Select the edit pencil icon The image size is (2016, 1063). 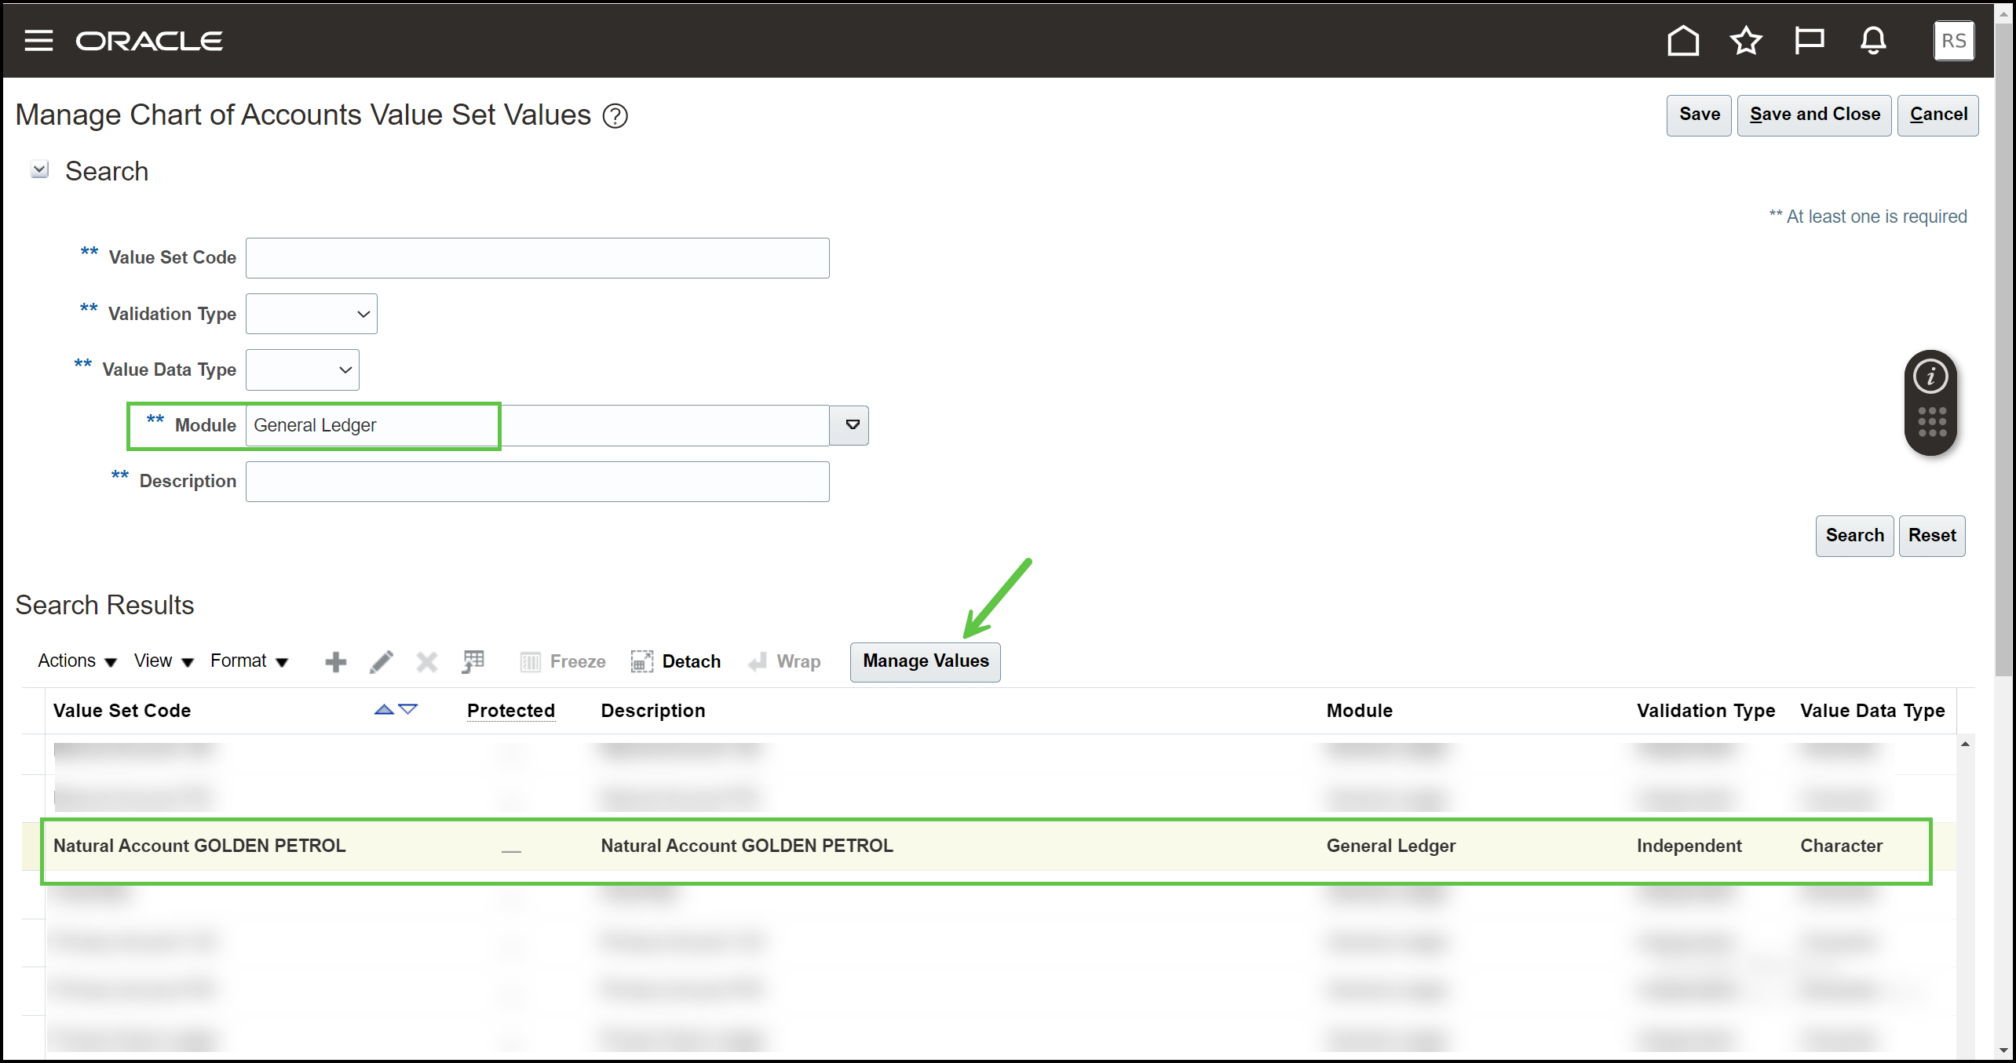381,661
